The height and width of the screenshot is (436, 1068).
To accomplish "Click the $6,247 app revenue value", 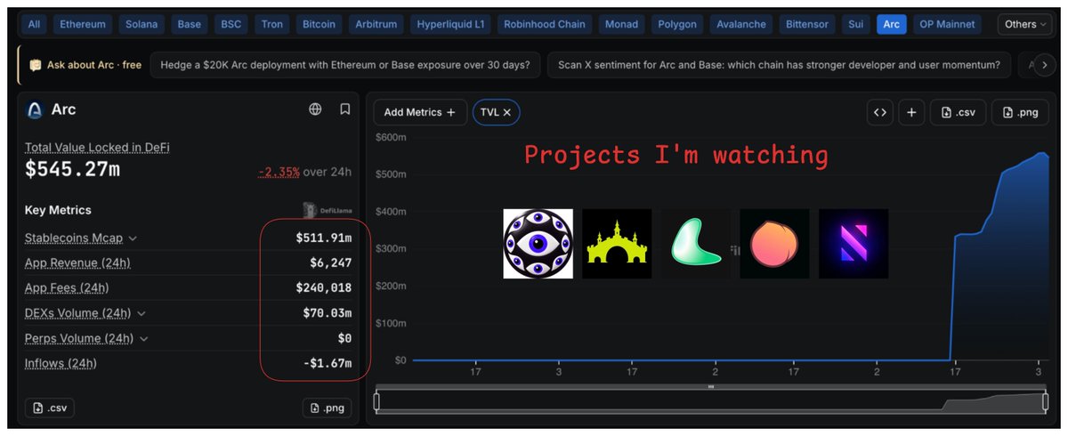I will (329, 263).
